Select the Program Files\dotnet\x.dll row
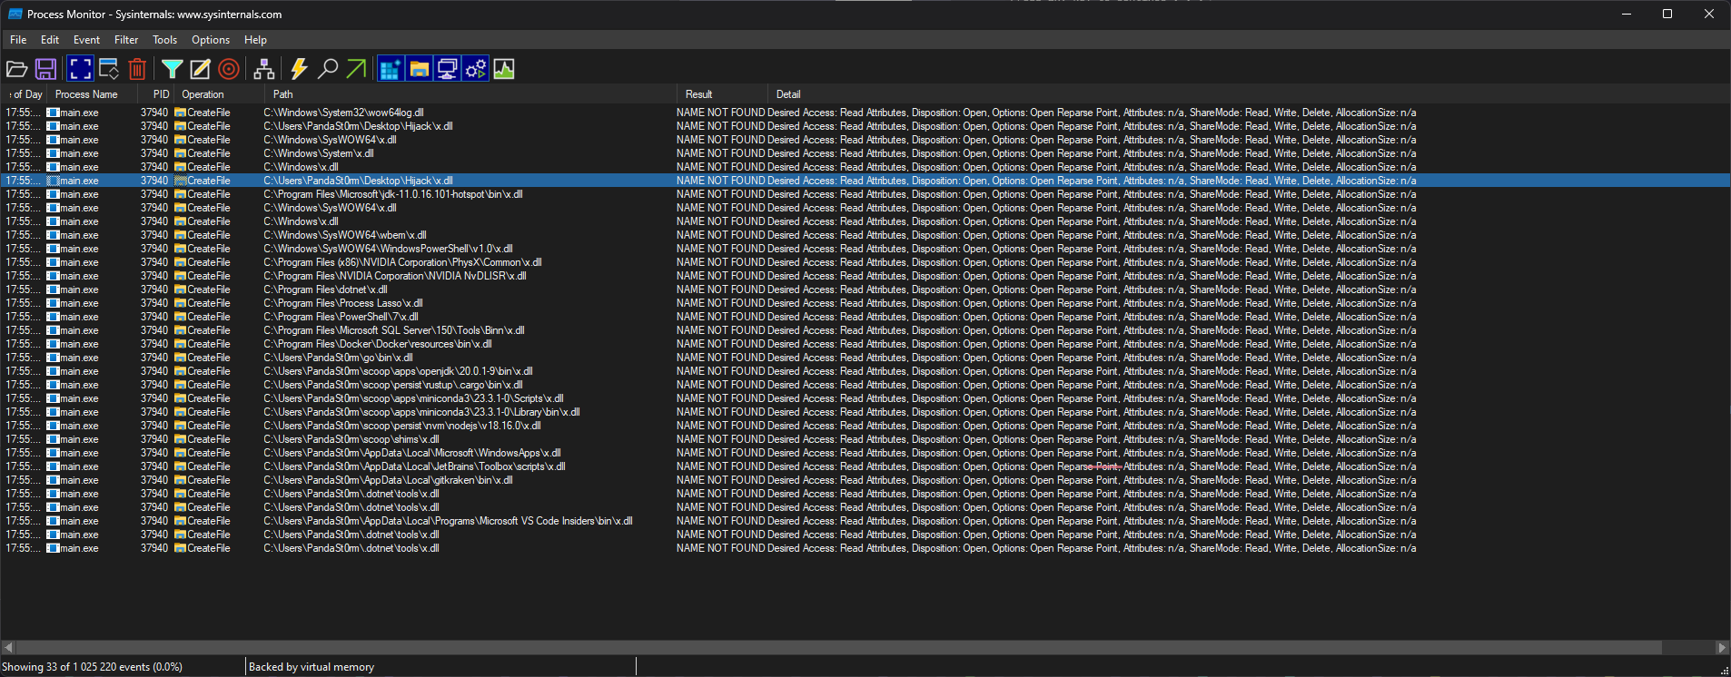Screen dimensions: 1731x677 [x=865, y=289]
